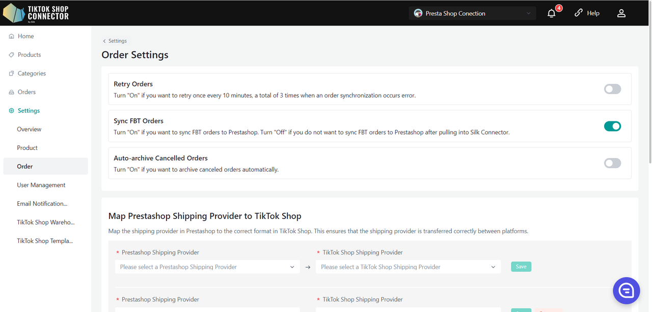This screenshot has width=652, height=312.
Task: Open the Help link
Action: [587, 13]
